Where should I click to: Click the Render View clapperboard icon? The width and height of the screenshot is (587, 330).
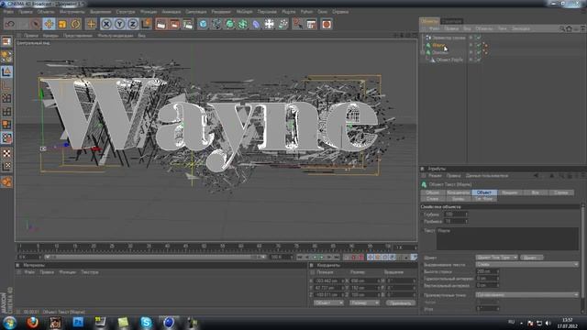point(161,24)
